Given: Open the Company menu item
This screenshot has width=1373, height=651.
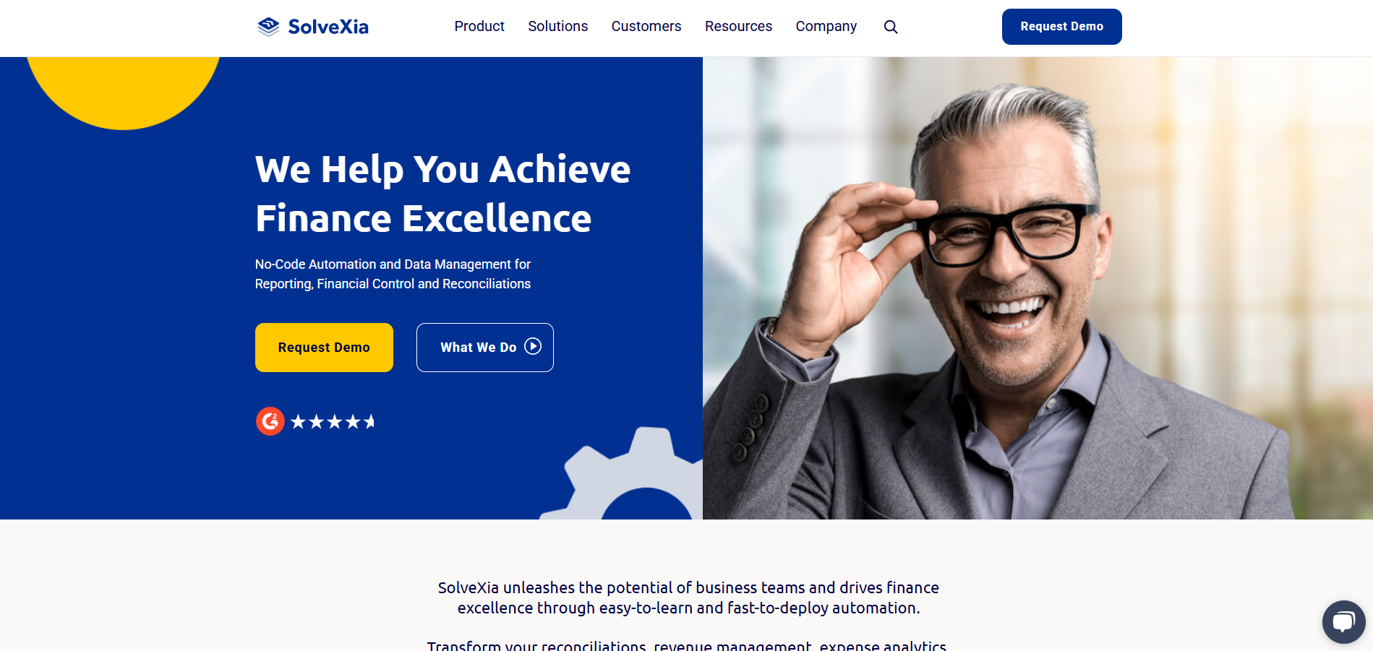Looking at the screenshot, I should click(826, 27).
